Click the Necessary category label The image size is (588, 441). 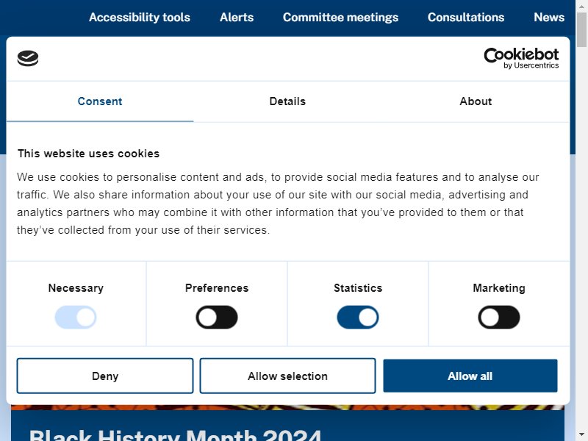[x=76, y=288]
